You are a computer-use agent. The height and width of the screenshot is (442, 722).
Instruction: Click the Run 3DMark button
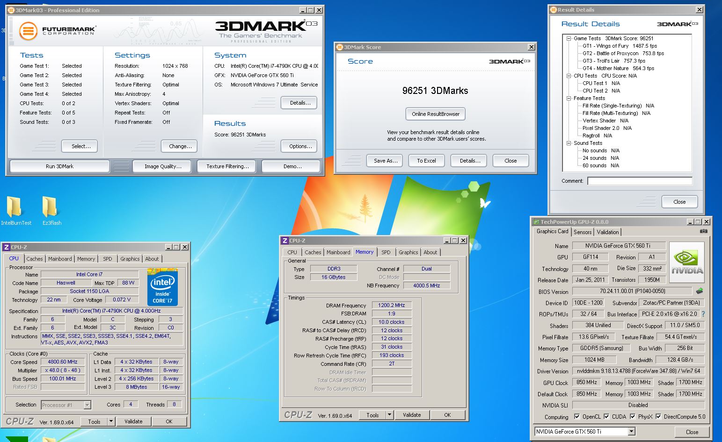click(59, 166)
